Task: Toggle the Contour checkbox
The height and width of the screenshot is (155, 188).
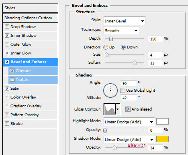Action: [x=12, y=71]
